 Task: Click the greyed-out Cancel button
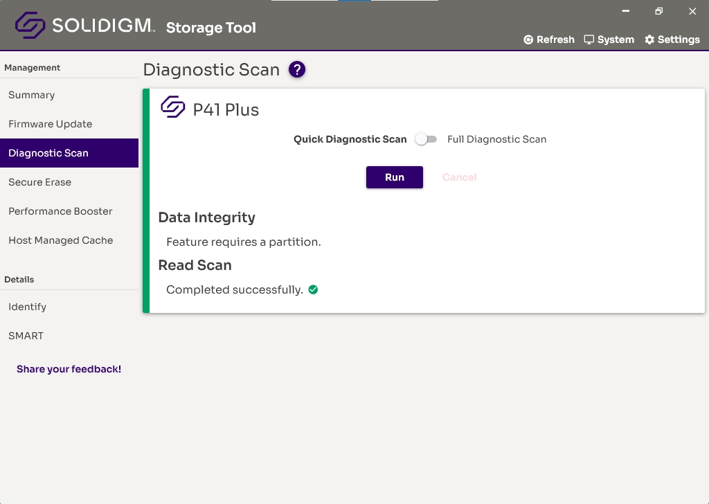pos(460,177)
